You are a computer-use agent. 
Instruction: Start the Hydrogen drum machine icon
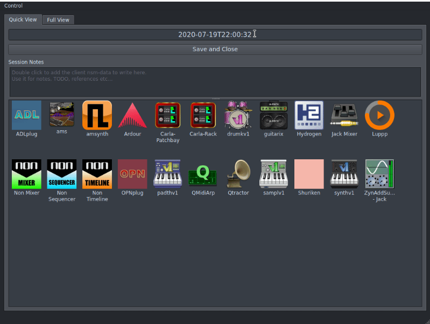(x=309, y=115)
